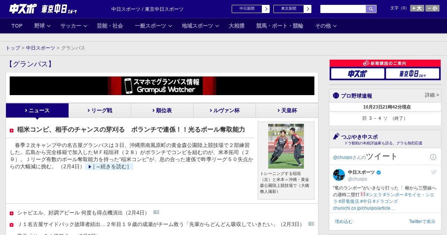
Task: Click the Twitter info icon
Action: (433, 157)
